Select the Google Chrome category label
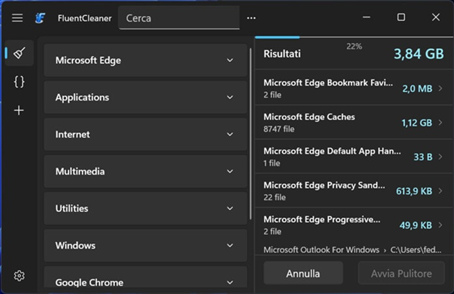The width and height of the screenshot is (454, 294). tap(89, 282)
